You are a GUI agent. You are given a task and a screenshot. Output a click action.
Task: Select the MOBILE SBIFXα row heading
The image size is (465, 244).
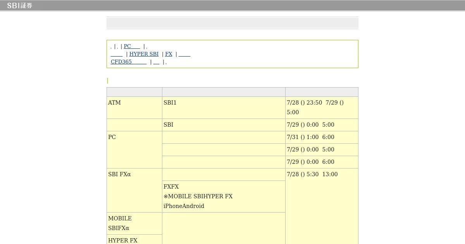click(134, 223)
